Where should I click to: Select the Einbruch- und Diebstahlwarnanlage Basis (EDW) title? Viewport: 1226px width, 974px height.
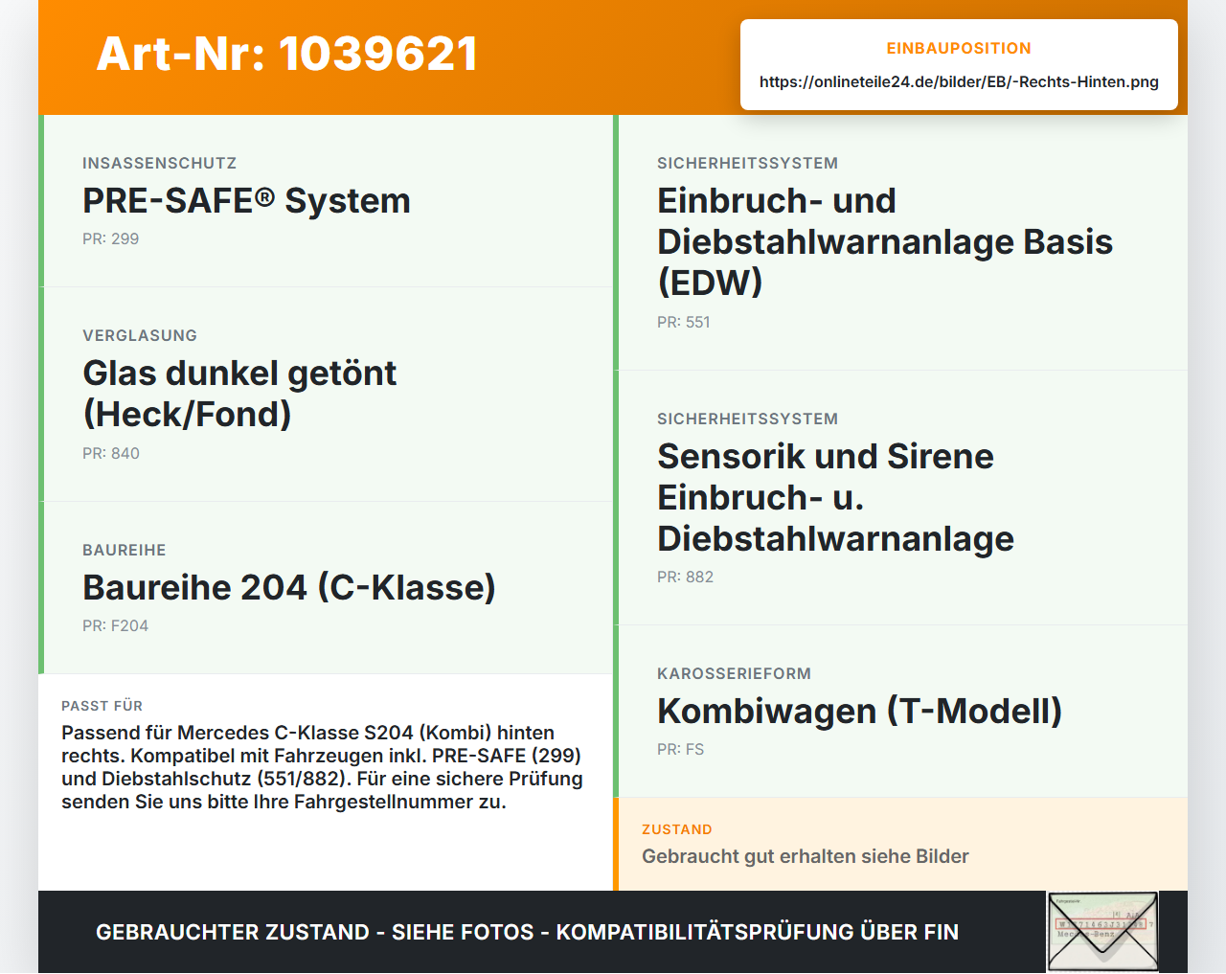pyautogui.click(x=885, y=241)
